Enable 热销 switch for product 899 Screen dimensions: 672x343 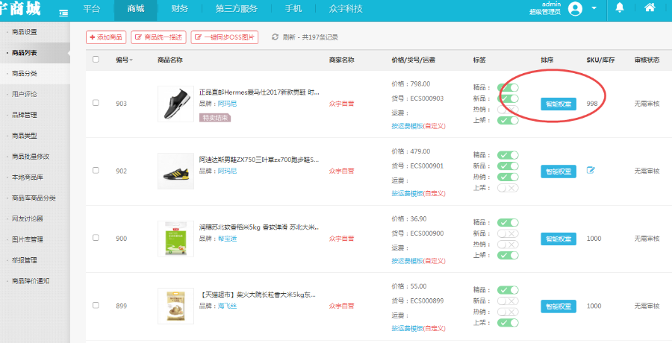click(508, 312)
